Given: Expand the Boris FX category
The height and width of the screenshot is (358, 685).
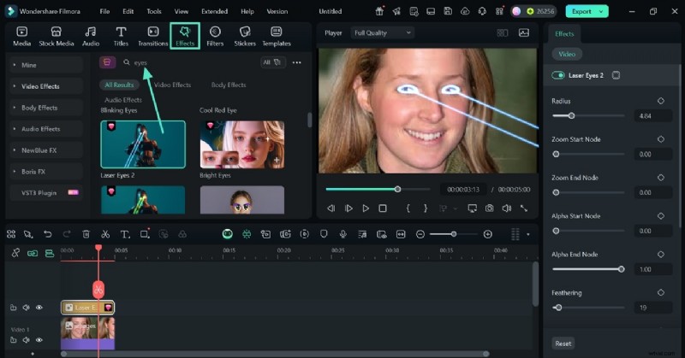Looking at the screenshot, I should point(46,172).
